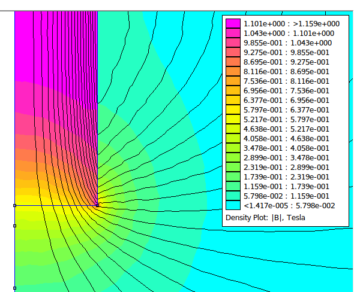The width and height of the screenshot is (354, 292).
Task: Click the swatch for 1.043e+000 : 1.101e+000
Action: [x=233, y=33]
